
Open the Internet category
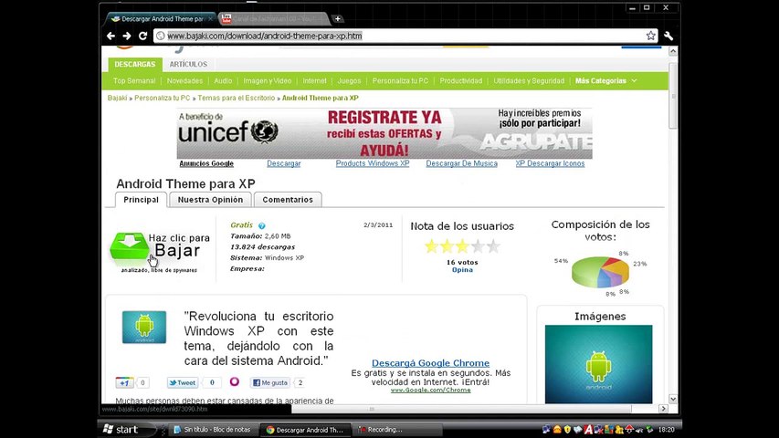pos(314,81)
